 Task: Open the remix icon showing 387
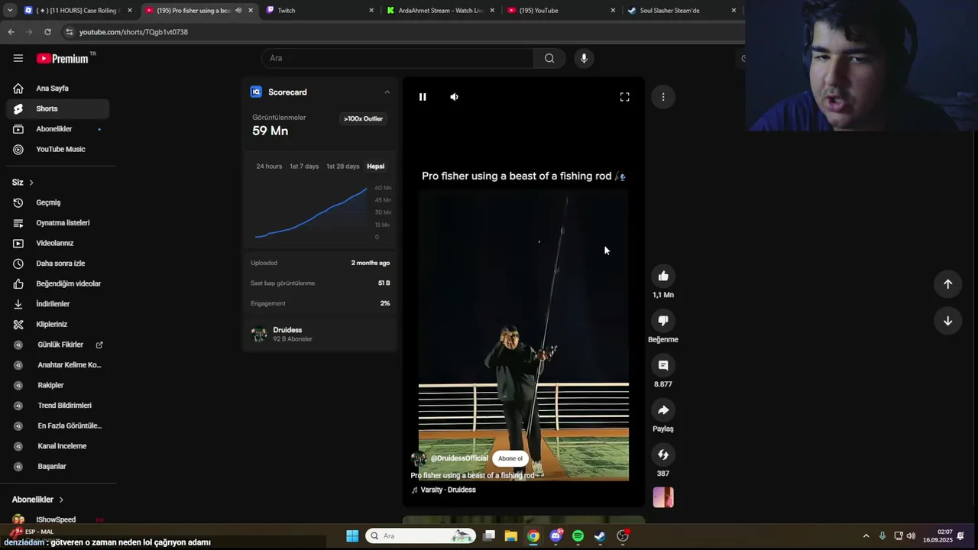663,455
